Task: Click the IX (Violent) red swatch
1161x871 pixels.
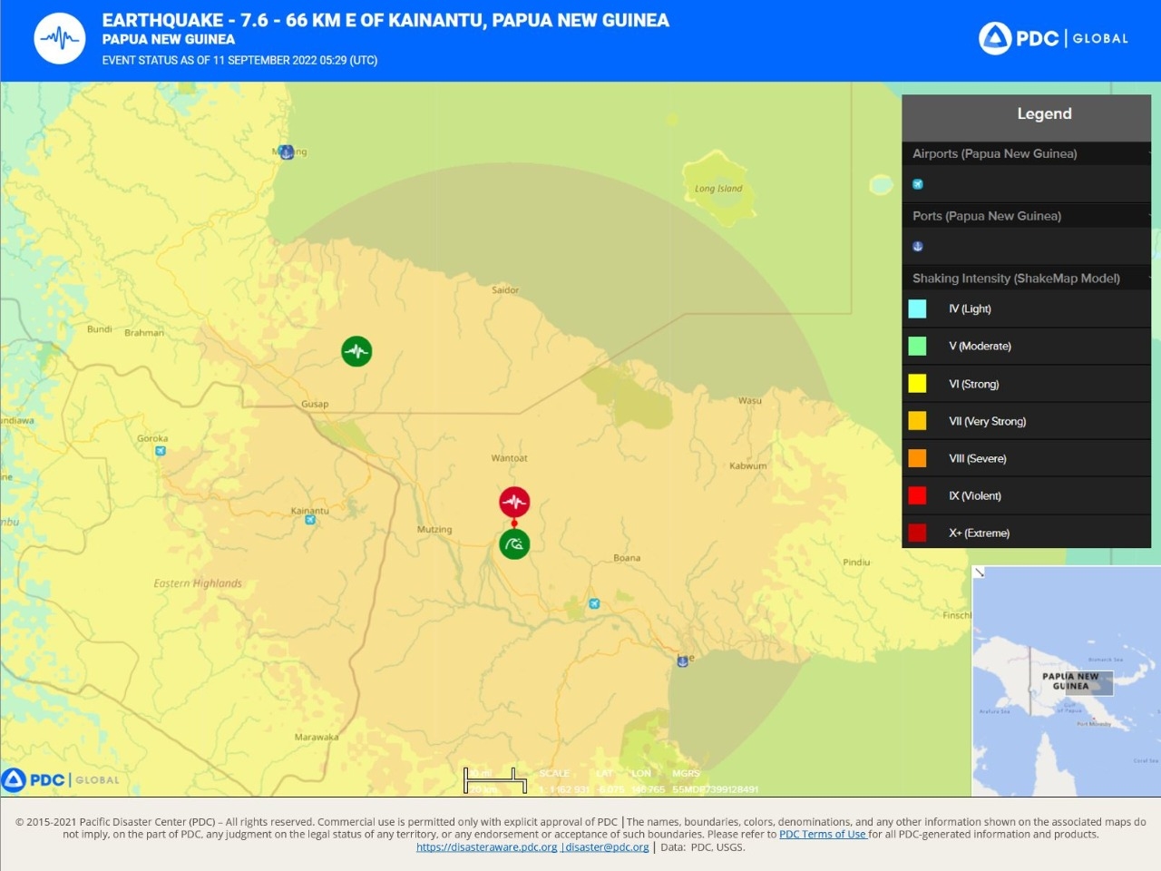Action: pos(918,495)
